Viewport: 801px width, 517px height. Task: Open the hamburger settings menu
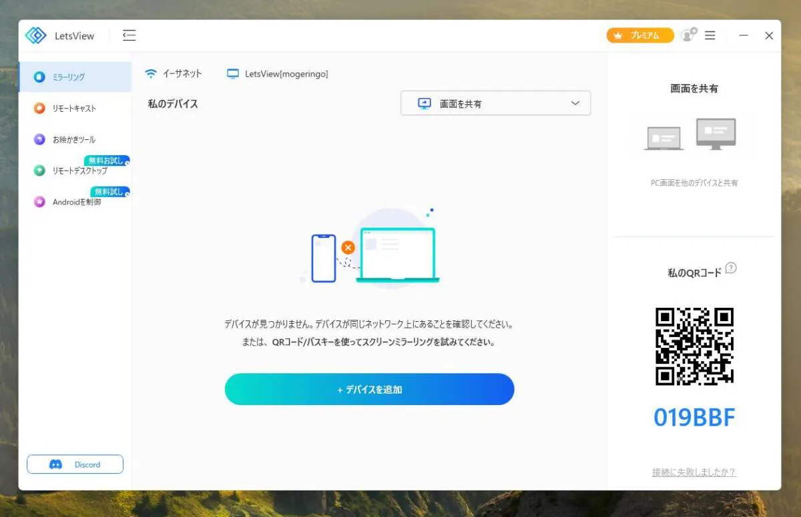(x=710, y=35)
